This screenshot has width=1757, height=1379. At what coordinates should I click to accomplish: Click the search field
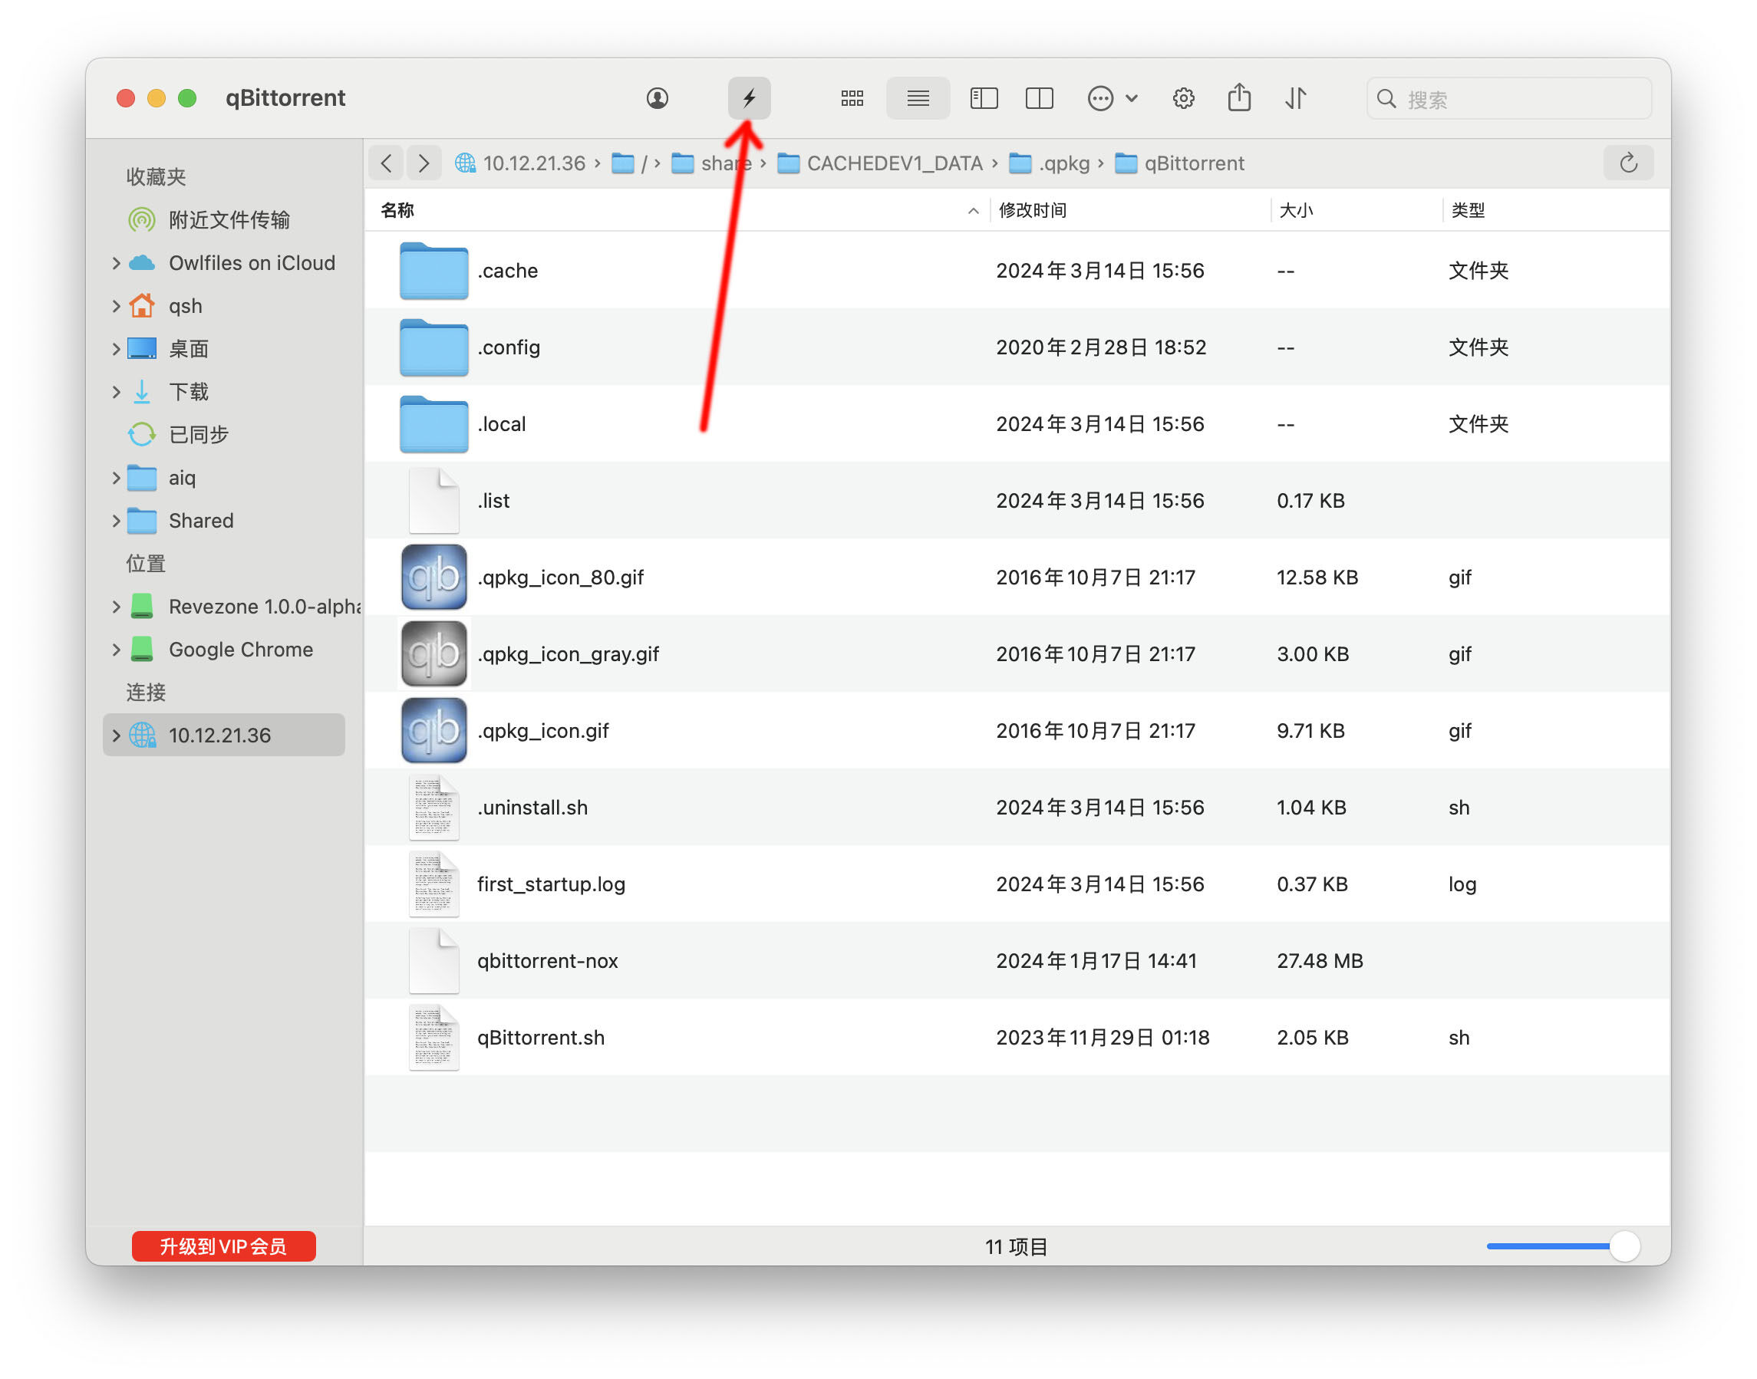point(1508,98)
